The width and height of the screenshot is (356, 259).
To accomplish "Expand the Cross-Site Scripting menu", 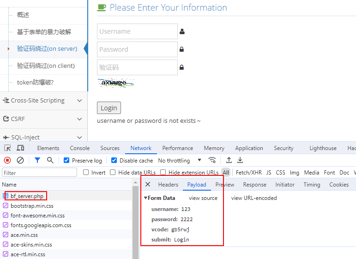I will tap(43, 101).
